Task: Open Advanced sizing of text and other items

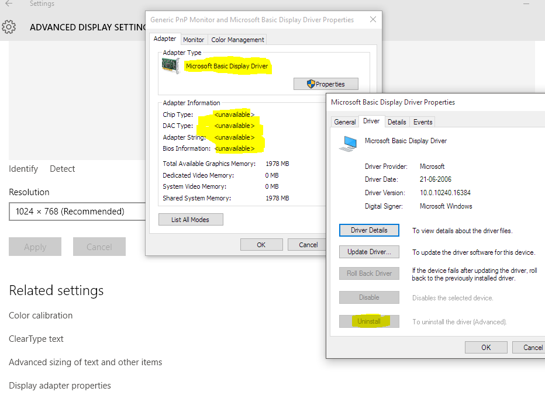Action: (85, 362)
